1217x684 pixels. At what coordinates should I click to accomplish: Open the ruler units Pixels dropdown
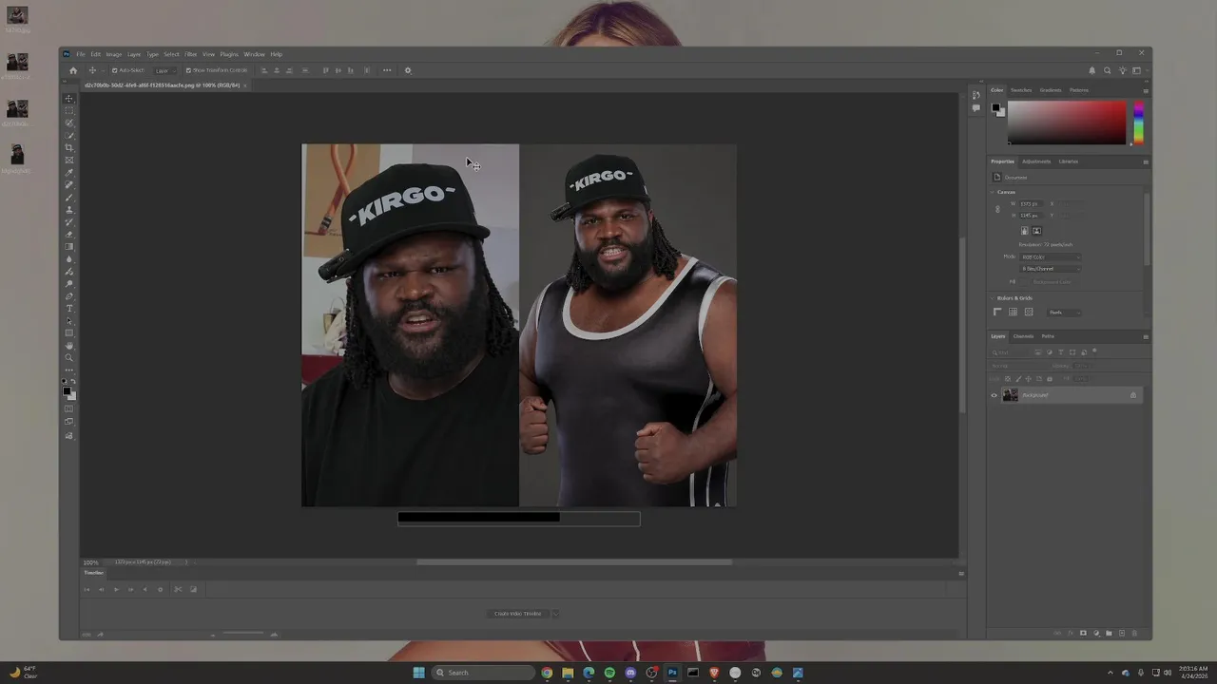(x=1064, y=313)
